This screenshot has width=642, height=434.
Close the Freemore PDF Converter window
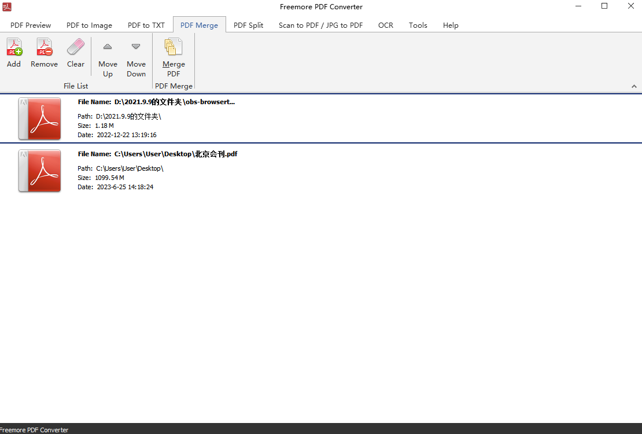point(631,6)
